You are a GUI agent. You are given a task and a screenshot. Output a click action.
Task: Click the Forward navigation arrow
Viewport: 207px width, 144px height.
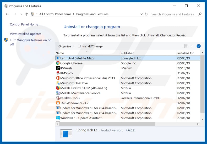15,14
